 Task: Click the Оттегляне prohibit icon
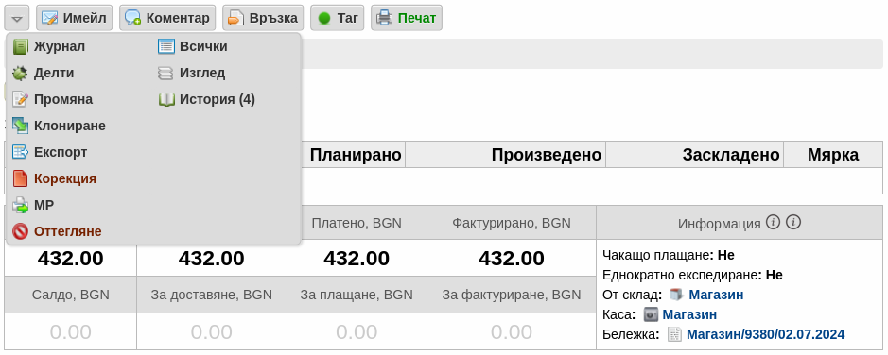click(x=20, y=231)
